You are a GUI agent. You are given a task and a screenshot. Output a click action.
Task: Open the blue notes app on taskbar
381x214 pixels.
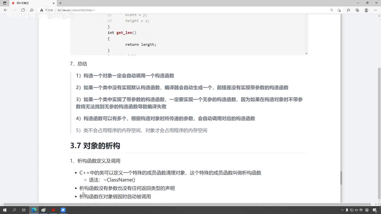63,210
